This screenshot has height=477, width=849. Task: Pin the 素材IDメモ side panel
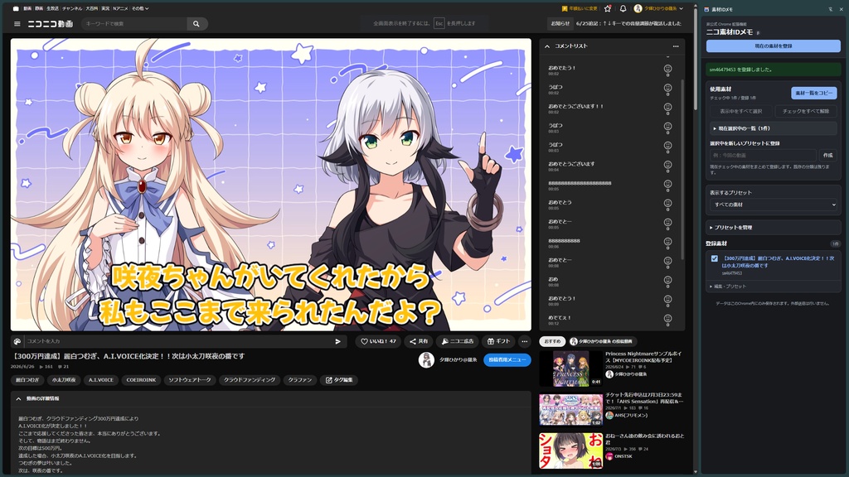(x=830, y=9)
